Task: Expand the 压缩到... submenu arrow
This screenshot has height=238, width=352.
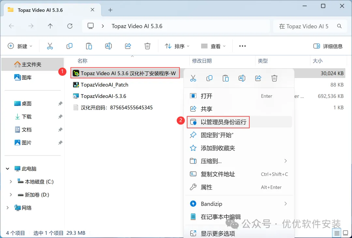Action: tap(286, 161)
